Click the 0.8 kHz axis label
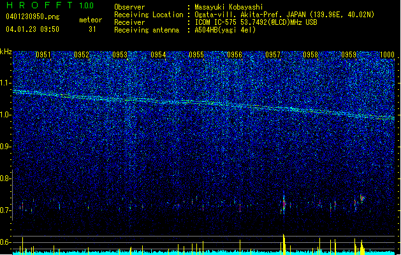Screen dimensions: 401x255 6,178
